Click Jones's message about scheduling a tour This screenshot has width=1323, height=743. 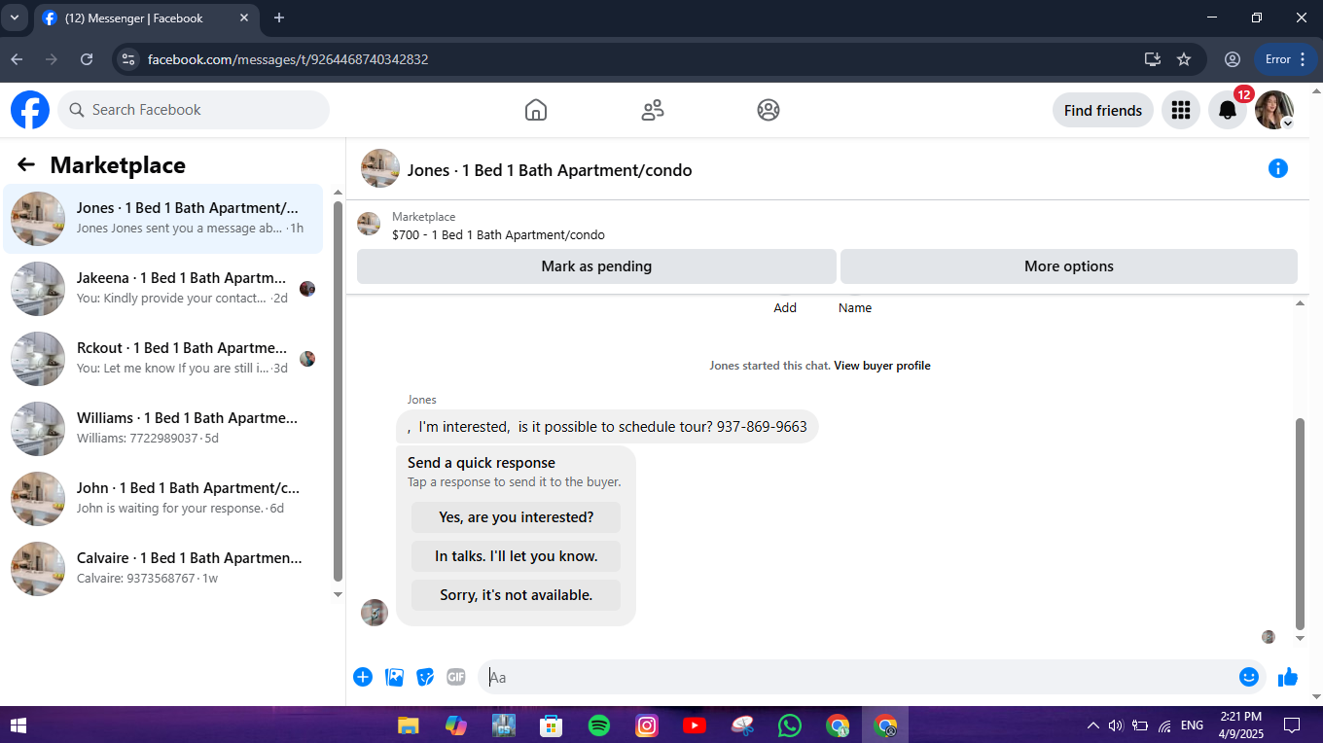coord(607,427)
